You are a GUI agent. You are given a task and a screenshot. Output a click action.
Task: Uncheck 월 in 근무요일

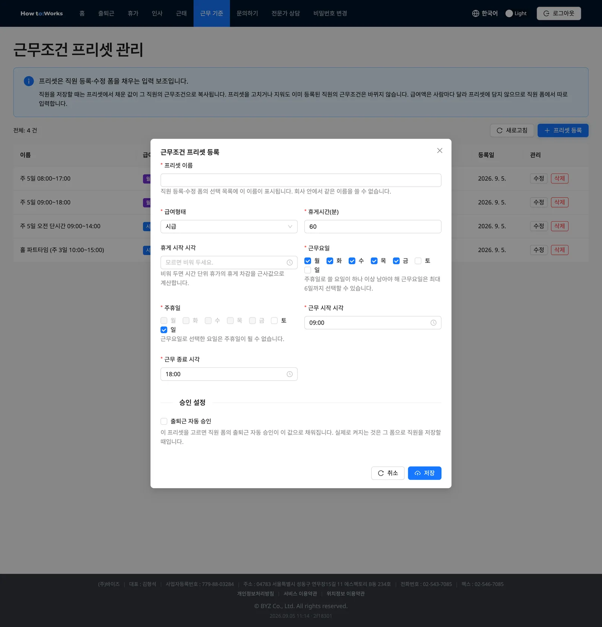pos(308,261)
